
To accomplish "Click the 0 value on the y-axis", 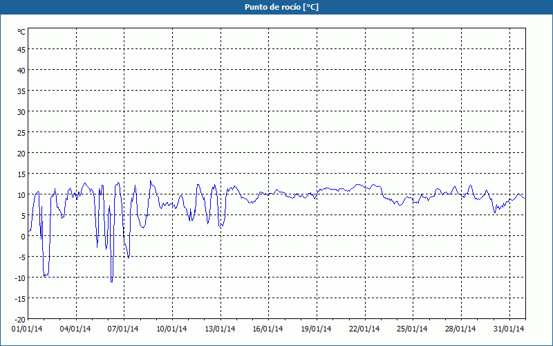I will point(24,237).
